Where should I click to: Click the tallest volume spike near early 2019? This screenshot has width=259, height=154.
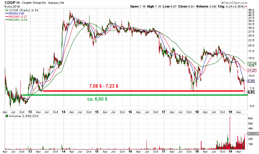click(x=230, y=132)
